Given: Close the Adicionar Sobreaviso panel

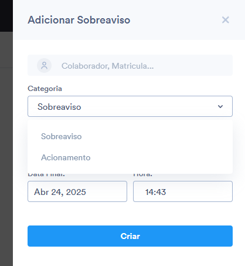Looking at the screenshot, I should pyautogui.click(x=226, y=20).
